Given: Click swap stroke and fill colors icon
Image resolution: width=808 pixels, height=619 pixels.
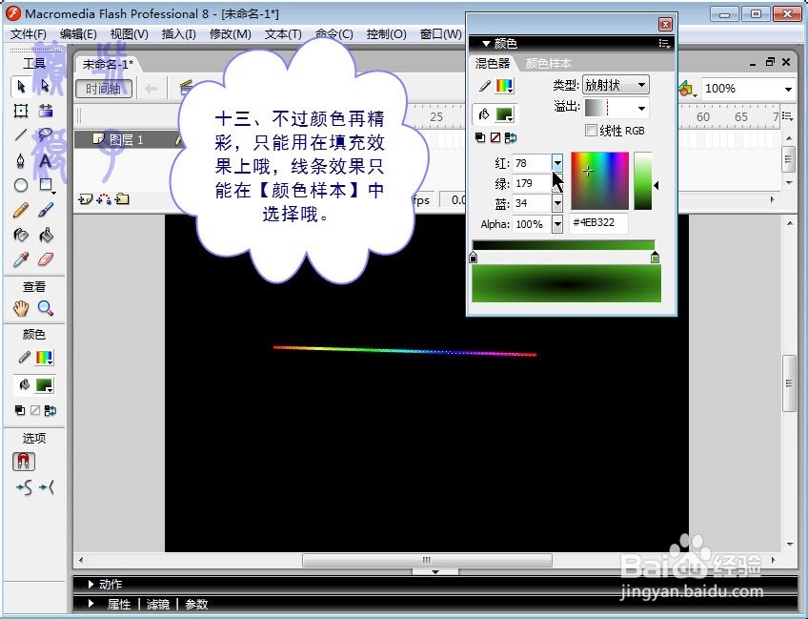Looking at the screenshot, I should pos(509,137).
